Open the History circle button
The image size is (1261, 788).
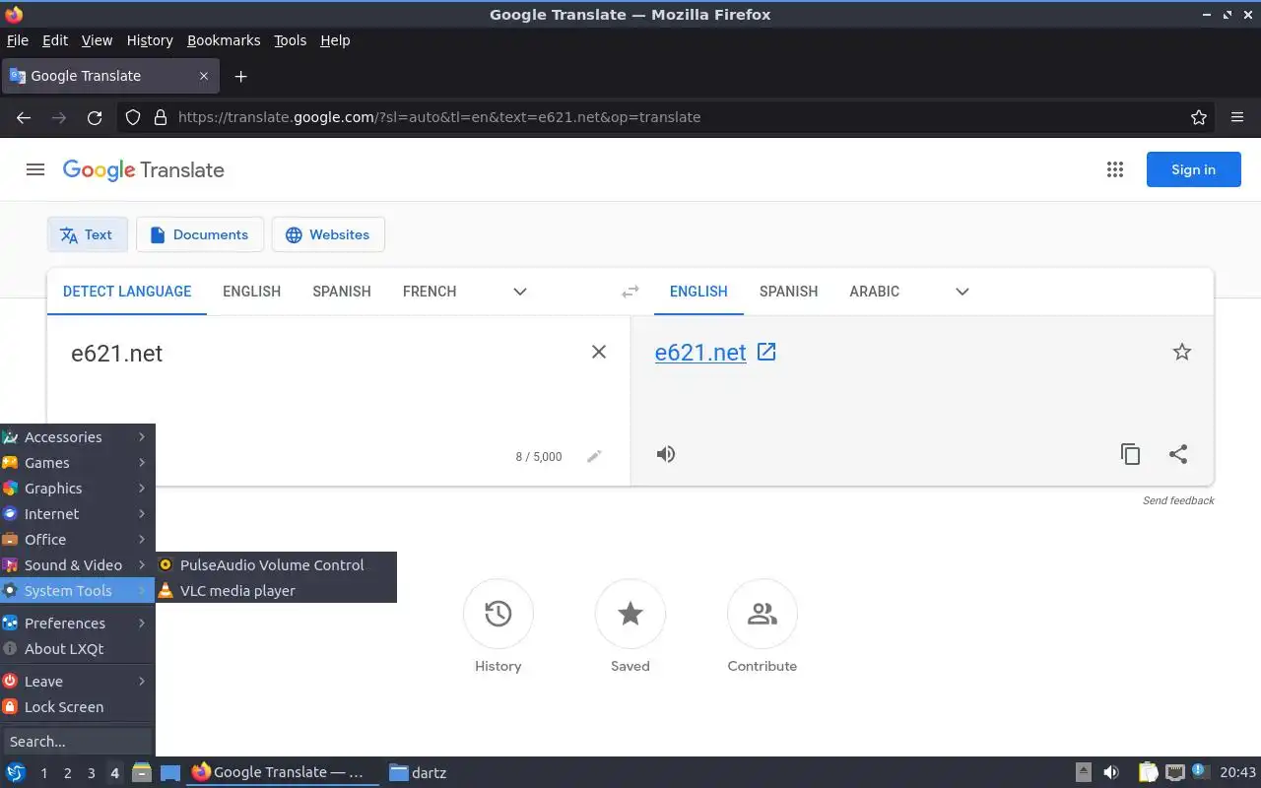click(498, 614)
